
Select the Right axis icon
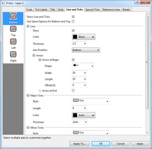tap(13, 55)
